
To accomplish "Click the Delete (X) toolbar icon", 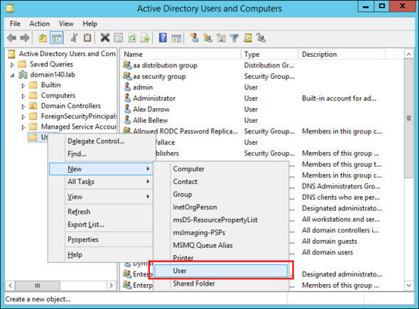I will point(105,38).
